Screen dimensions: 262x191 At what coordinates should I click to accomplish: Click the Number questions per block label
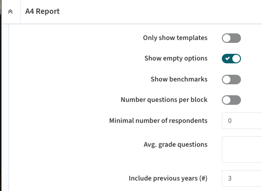tap(164, 100)
